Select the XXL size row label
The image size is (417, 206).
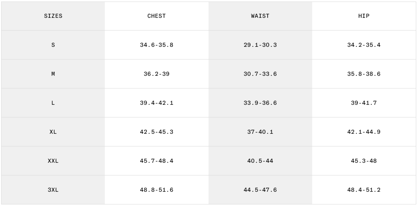(x=53, y=161)
